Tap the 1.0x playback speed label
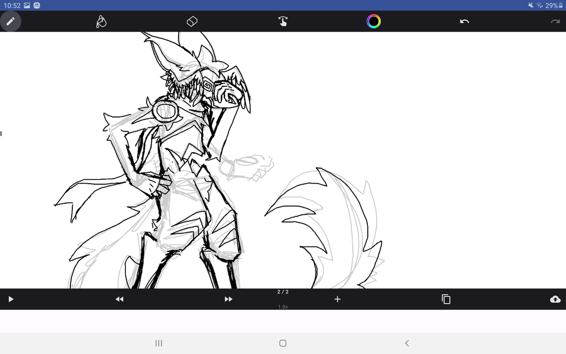Screen dimensions: 566x354 (x=282, y=307)
